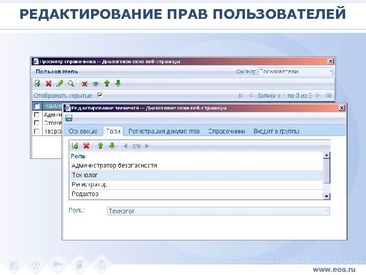Screen dimensions: 366x275
Task: Switch to the Справочники tab
Action: click(x=226, y=131)
